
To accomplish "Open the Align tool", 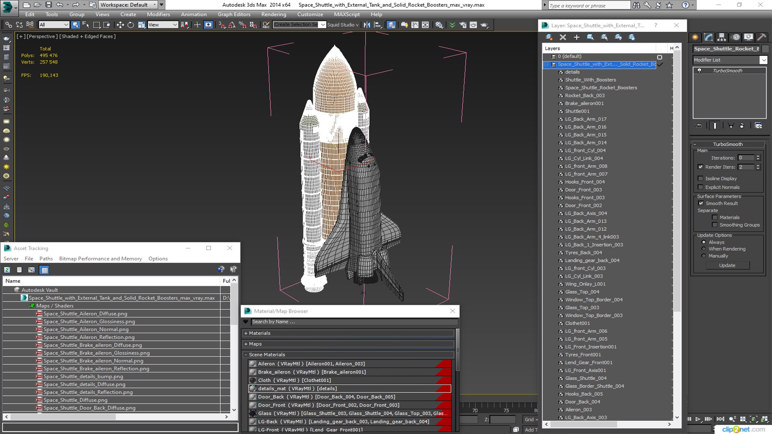I will [x=378, y=25].
